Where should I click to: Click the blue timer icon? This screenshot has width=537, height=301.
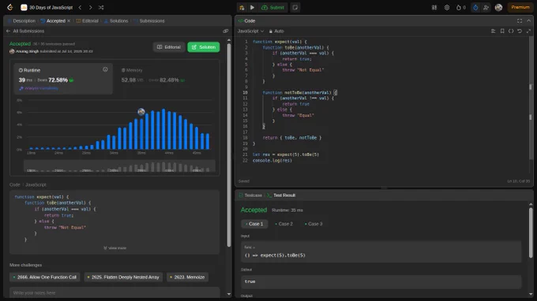point(475,8)
